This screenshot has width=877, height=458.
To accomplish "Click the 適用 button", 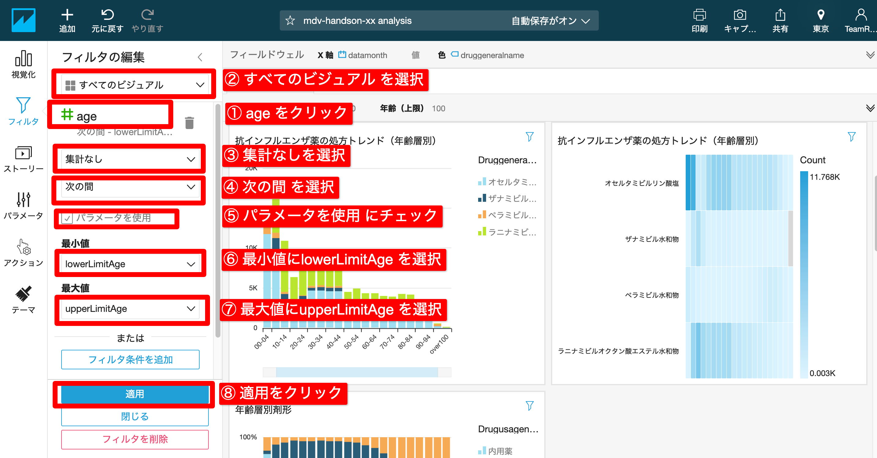I will [x=135, y=394].
